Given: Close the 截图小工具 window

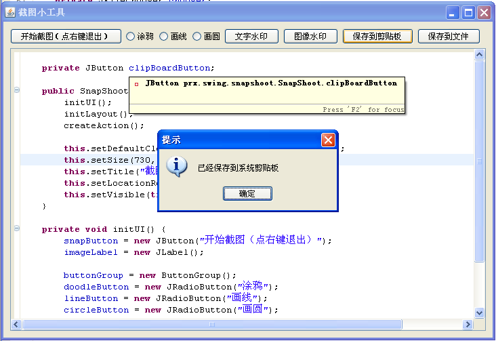Looking at the screenshot, I should (484, 13).
